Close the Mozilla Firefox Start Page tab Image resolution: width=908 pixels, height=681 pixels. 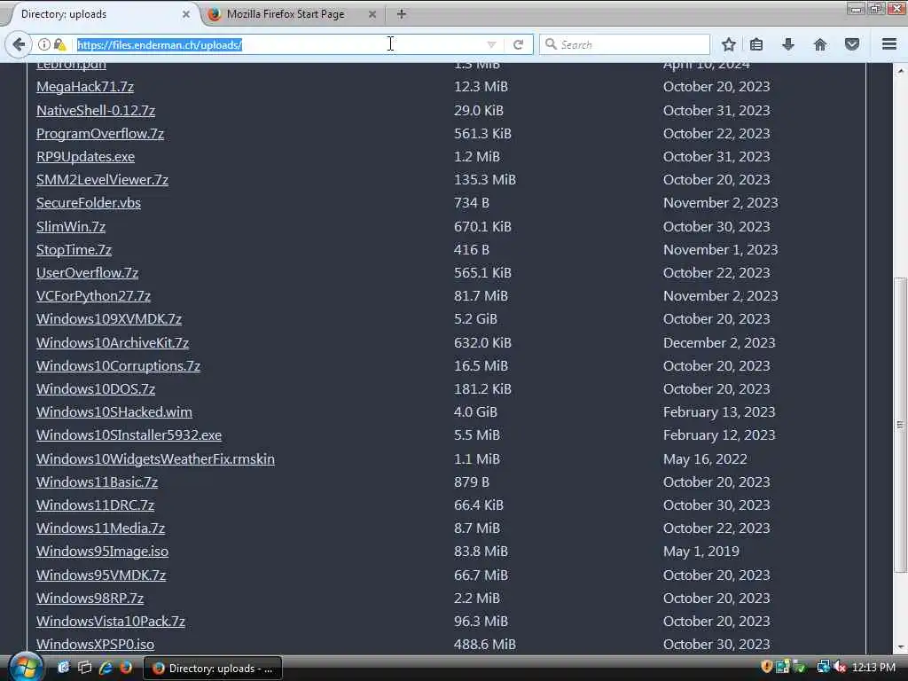coord(372,14)
